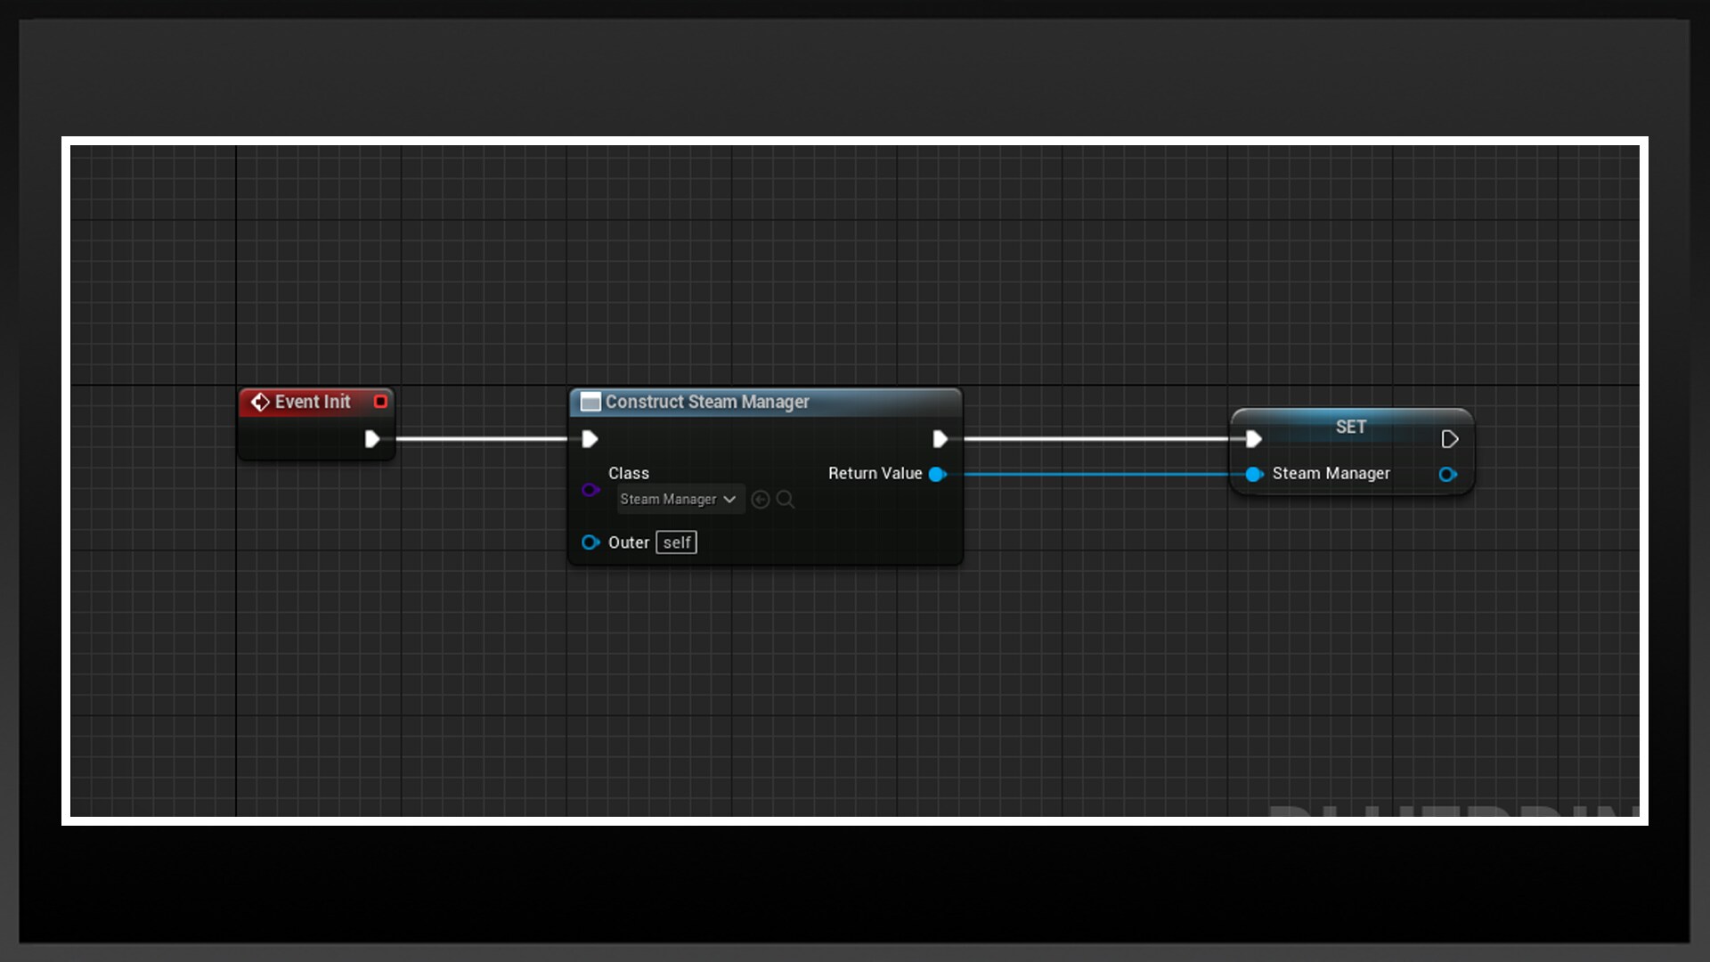This screenshot has height=962, width=1710.
Task: Select the Construct Steam Manager node title
Action: (707, 402)
